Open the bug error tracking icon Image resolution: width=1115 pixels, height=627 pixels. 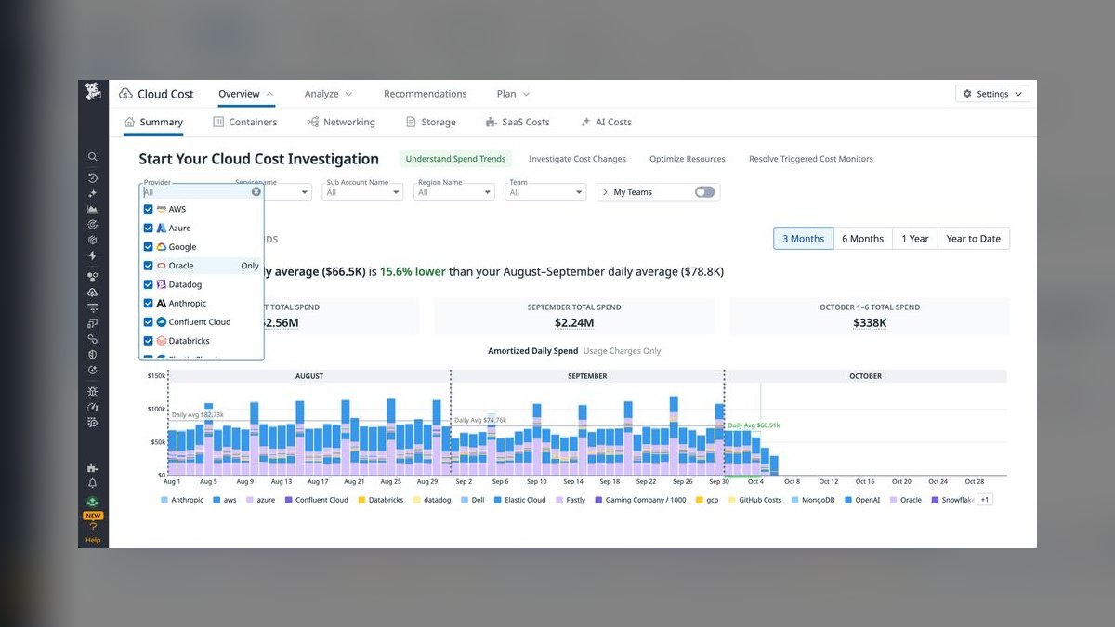[x=93, y=391]
